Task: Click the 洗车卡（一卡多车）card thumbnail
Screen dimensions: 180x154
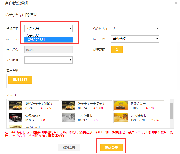Action: click(68, 106)
